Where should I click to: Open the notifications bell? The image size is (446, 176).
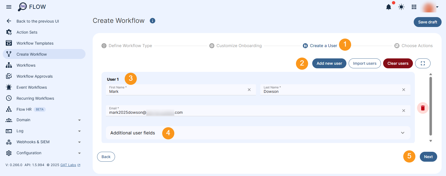389,7
